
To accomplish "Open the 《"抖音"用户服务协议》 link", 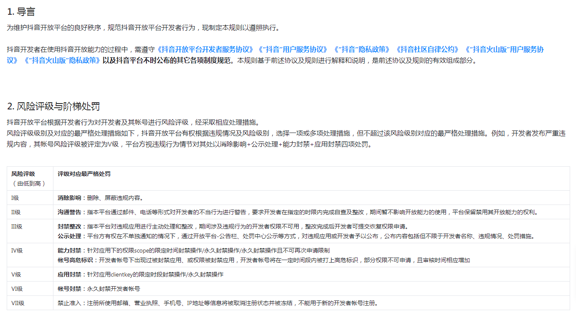I will [x=293, y=50].
